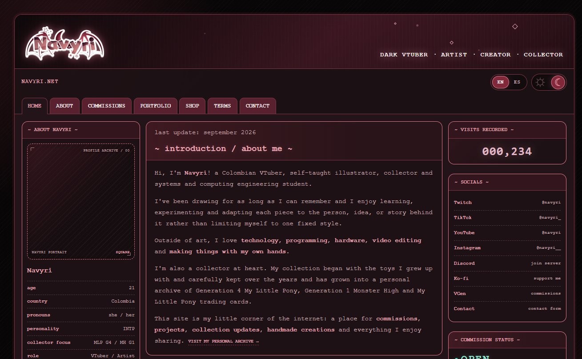Click the Navyri profile portrait frame

point(81,201)
